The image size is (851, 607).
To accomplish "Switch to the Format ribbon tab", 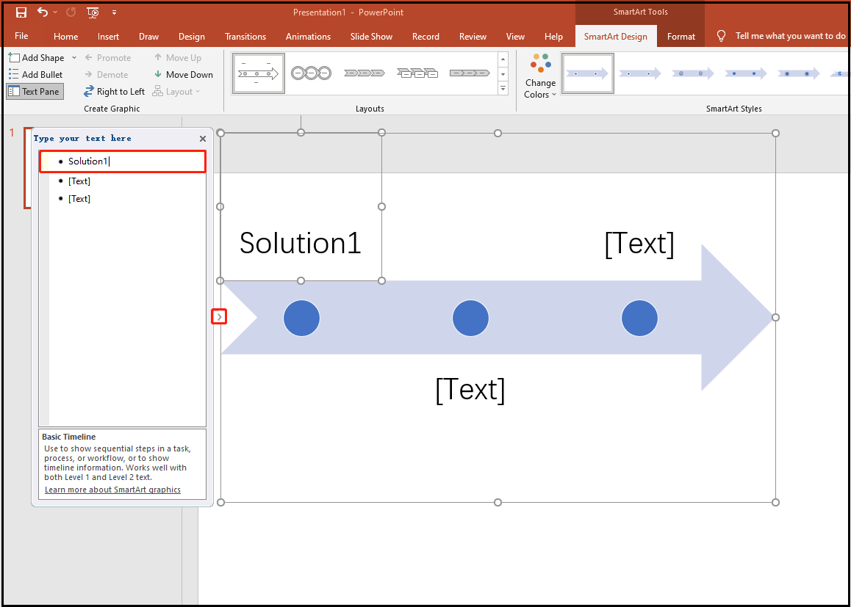I will tap(681, 36).
